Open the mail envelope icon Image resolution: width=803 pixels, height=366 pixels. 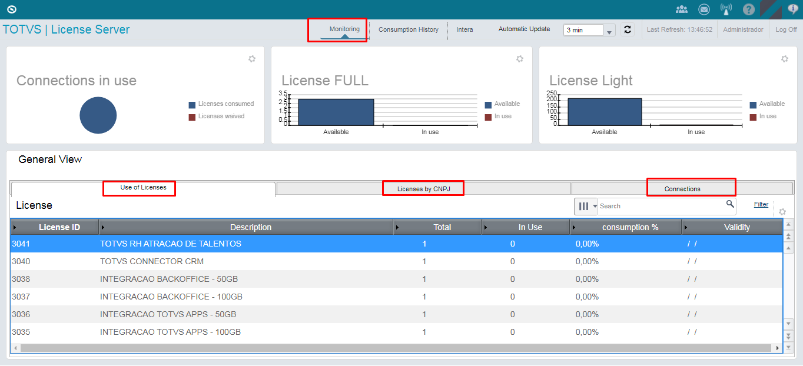(x=704, y=9)
